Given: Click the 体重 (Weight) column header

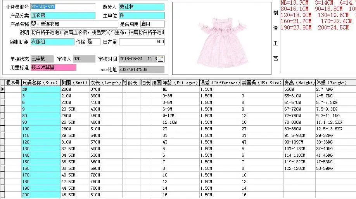Looking at the screenshot, I should click(335, 83).
